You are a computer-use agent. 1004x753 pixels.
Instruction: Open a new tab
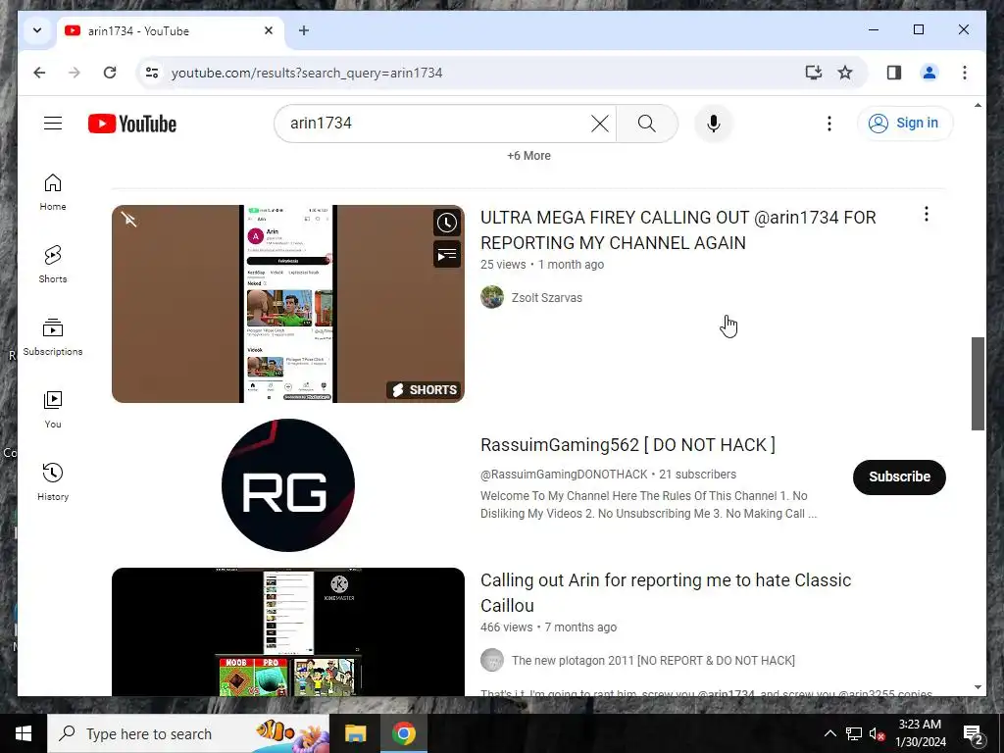coord(304,30)
